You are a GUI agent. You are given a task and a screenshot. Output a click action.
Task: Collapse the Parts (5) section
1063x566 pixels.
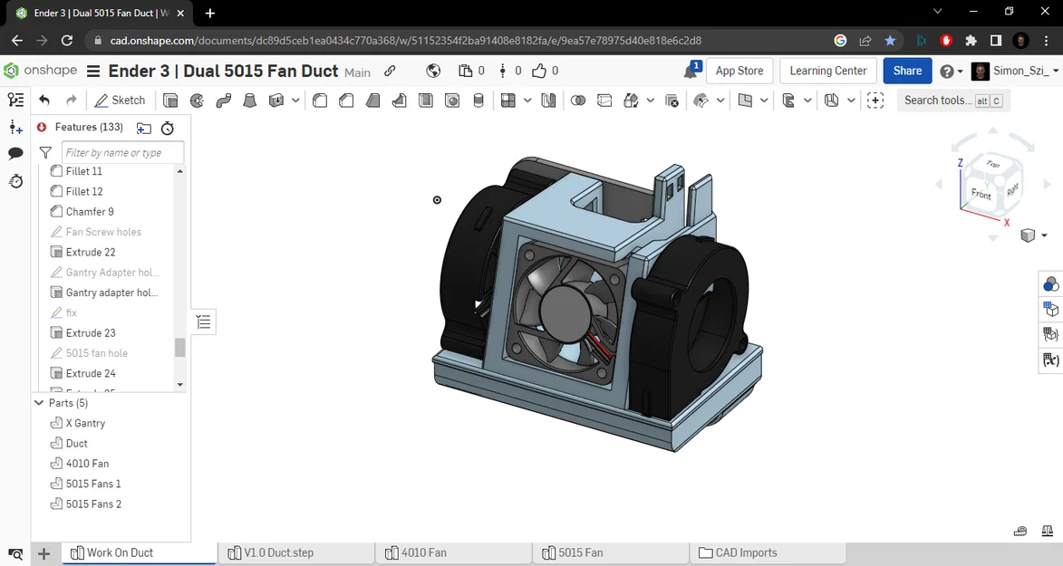pyautogui.click(x=38, y=402)
